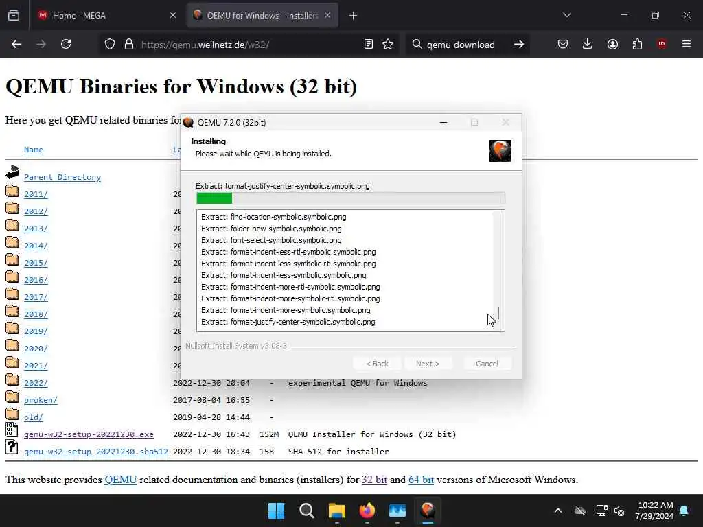703x527 pixels.
Task: Open the 2021/ folder link
Action: 36,366
